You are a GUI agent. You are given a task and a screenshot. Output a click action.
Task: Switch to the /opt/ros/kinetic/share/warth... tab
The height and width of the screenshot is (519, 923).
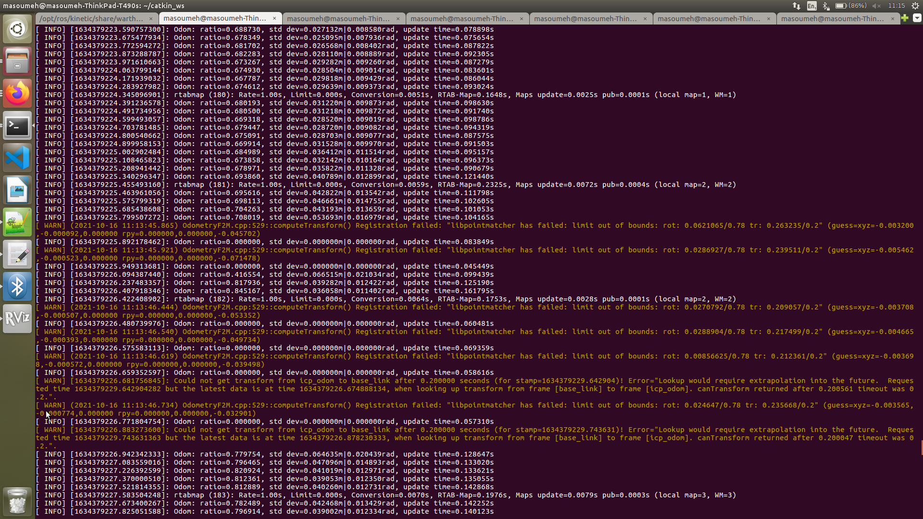pos(91,18)
